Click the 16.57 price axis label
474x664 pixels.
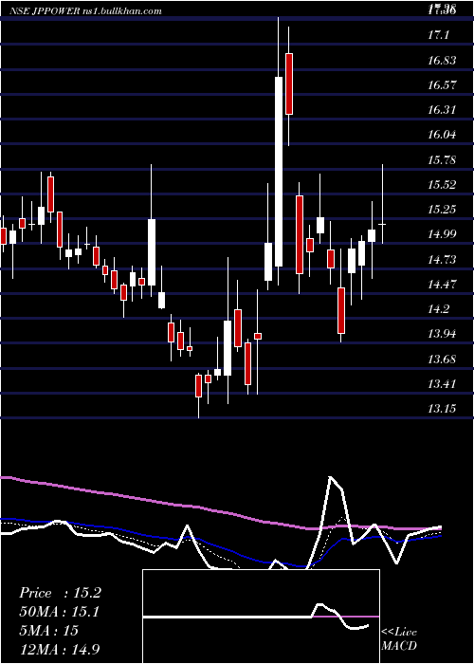pyautogui.click(x=442, y=85)
